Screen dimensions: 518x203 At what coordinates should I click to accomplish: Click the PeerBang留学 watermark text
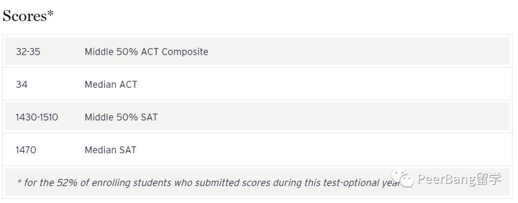pos(459,179)
